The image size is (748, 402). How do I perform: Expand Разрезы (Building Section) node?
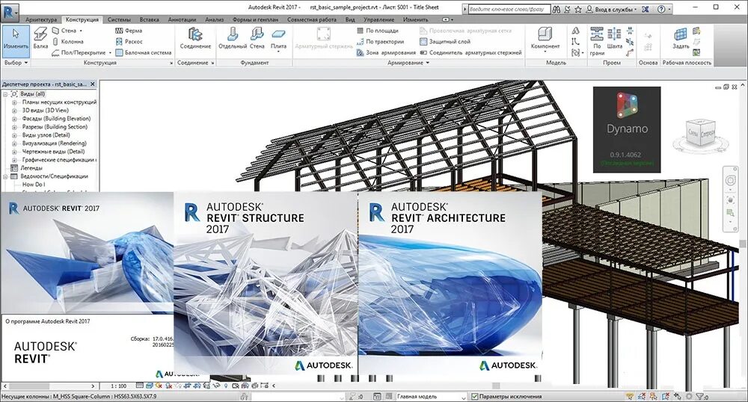[x=13, y=127]
